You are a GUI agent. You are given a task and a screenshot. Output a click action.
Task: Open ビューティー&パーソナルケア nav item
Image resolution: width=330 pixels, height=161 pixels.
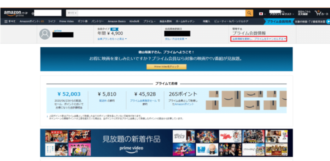(x=231, y=21)
